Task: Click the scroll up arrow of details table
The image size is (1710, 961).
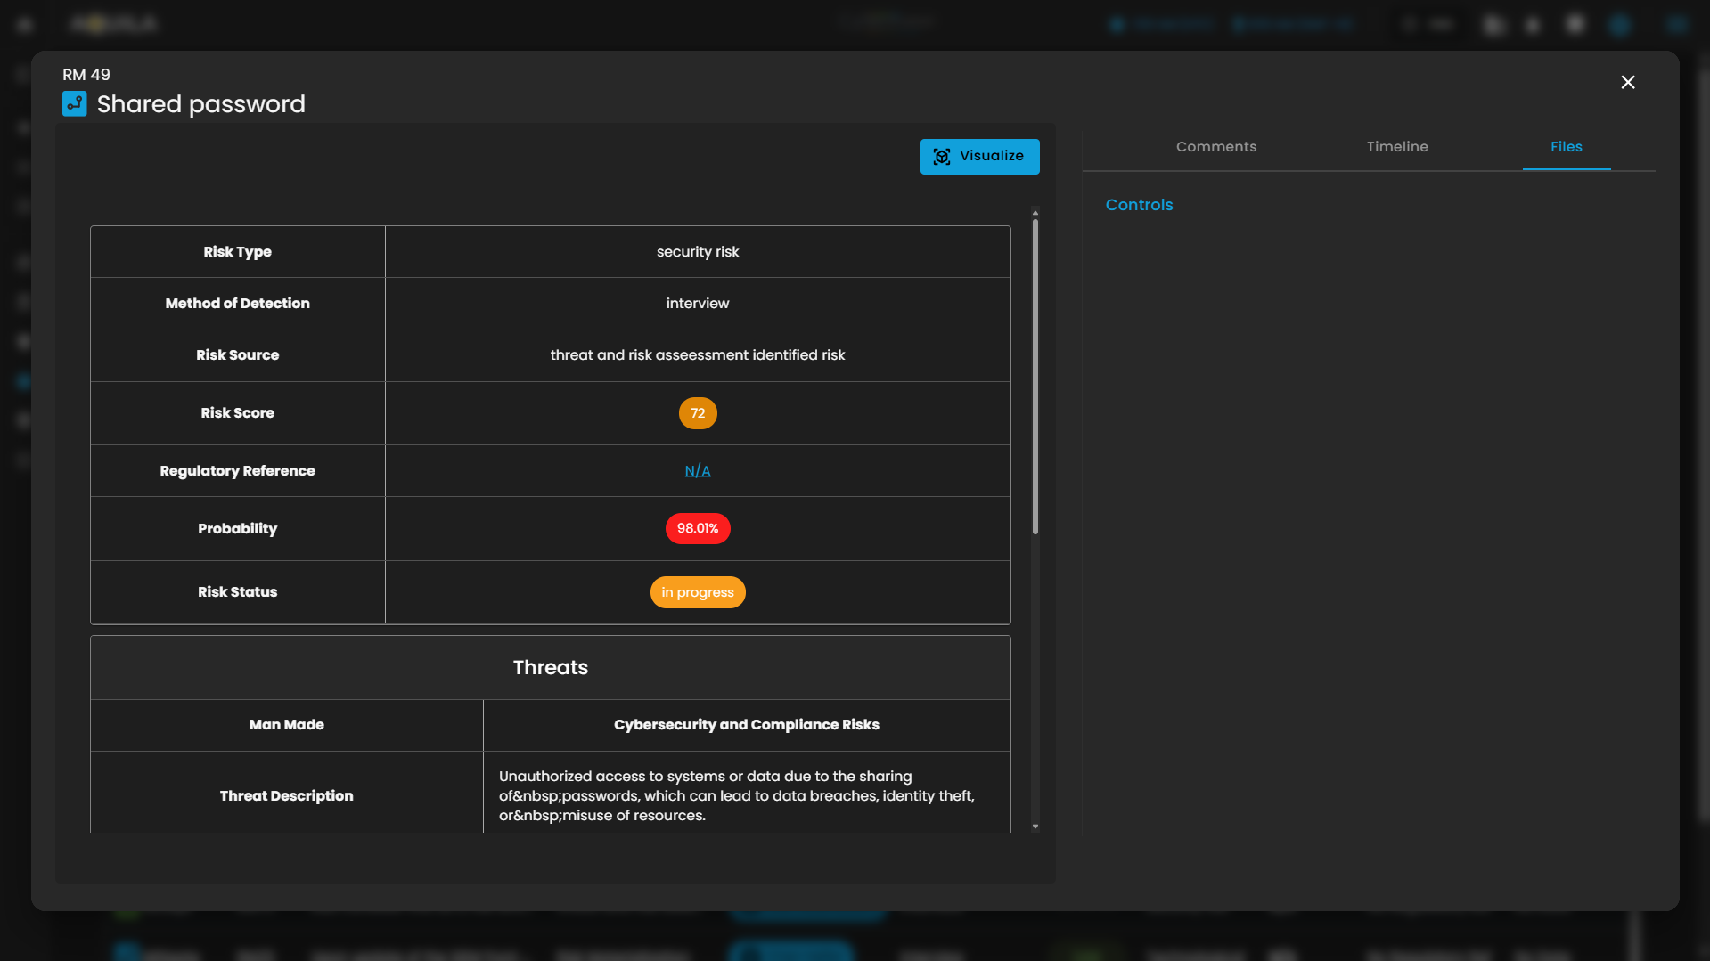Action: [1035, 213]
